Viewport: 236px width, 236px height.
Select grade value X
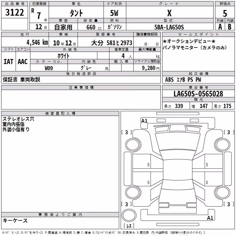click(169, 13)
